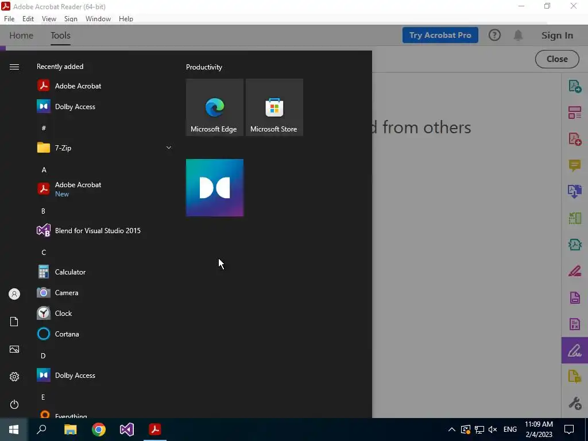Open Action Center notifications icon
Viewport: 588px width, 441px height.
[569, 430]
